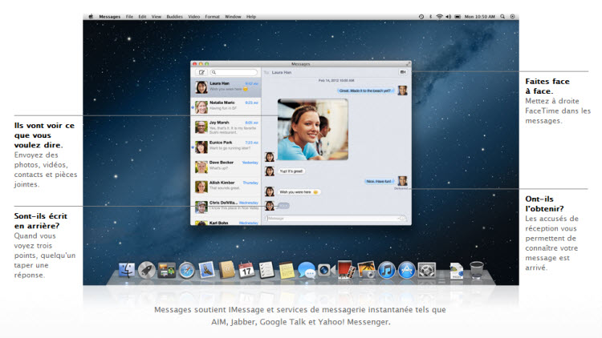Open the Time Machine menu bar icon
Screen dimensions: 602x338
[x=421, y=17]
